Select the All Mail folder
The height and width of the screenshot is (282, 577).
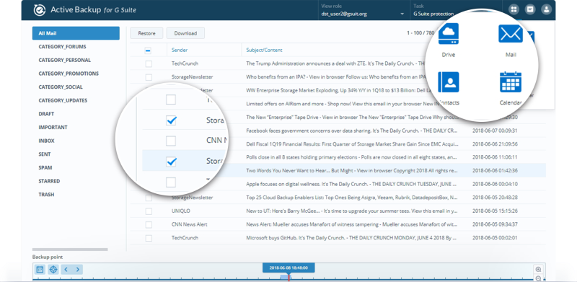(76, 33)
